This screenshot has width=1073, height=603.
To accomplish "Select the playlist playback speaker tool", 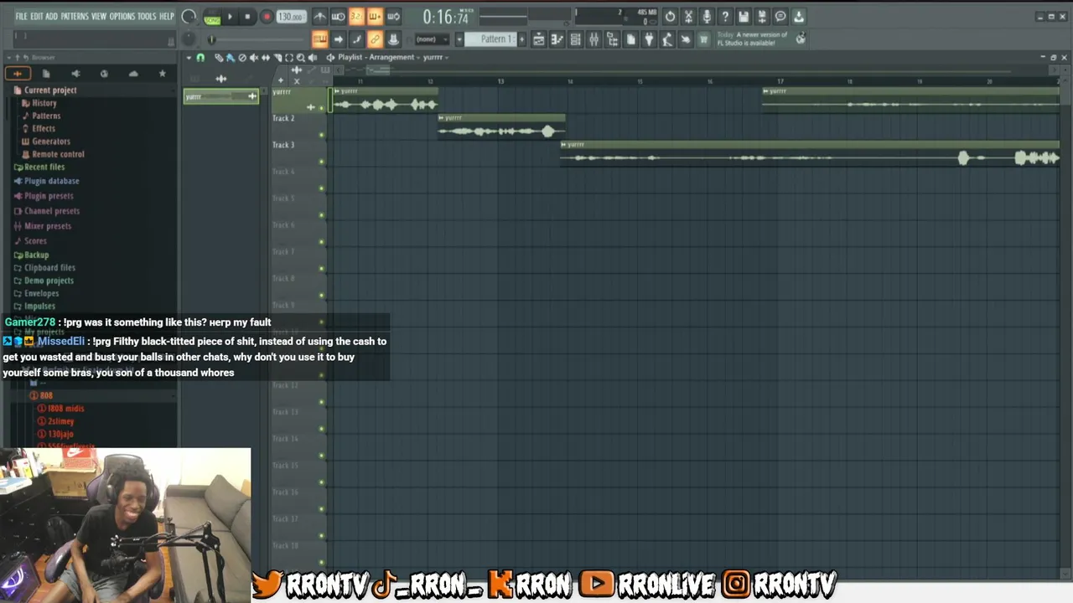I will pyautogui.click(x=313, y=58).
